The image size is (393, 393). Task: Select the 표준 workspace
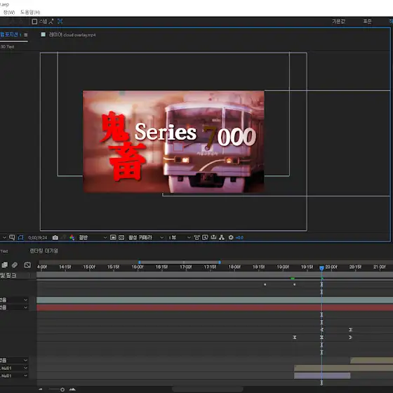click(x=367, y=22)
